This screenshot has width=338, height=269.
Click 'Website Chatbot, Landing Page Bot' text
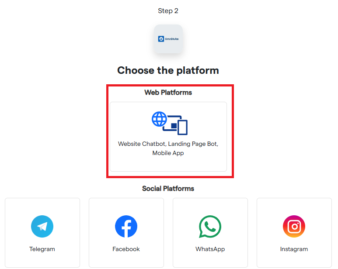click(x=168, y=144)
